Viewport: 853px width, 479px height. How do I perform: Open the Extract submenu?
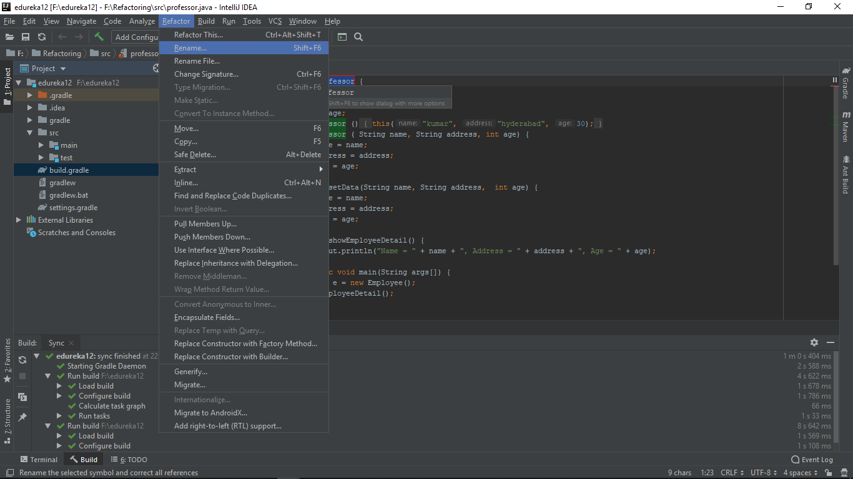tap(244, 170)
